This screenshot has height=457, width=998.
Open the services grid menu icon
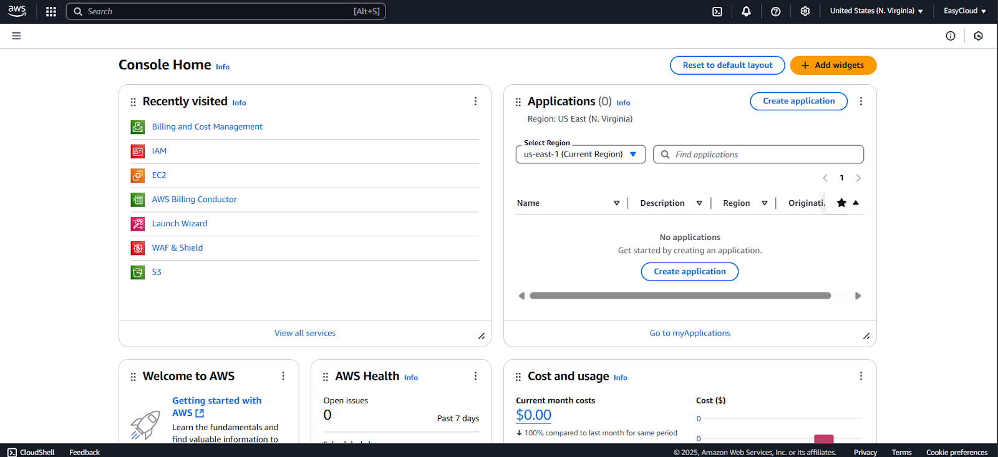coord(51,11)
